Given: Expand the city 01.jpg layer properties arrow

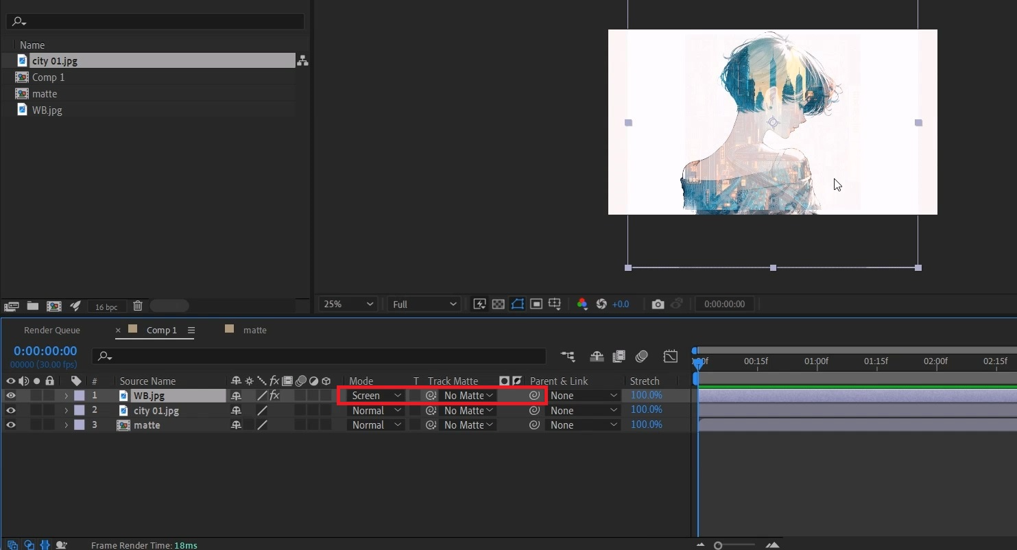Looking at the screenshot, I should [x=67, y=411].
